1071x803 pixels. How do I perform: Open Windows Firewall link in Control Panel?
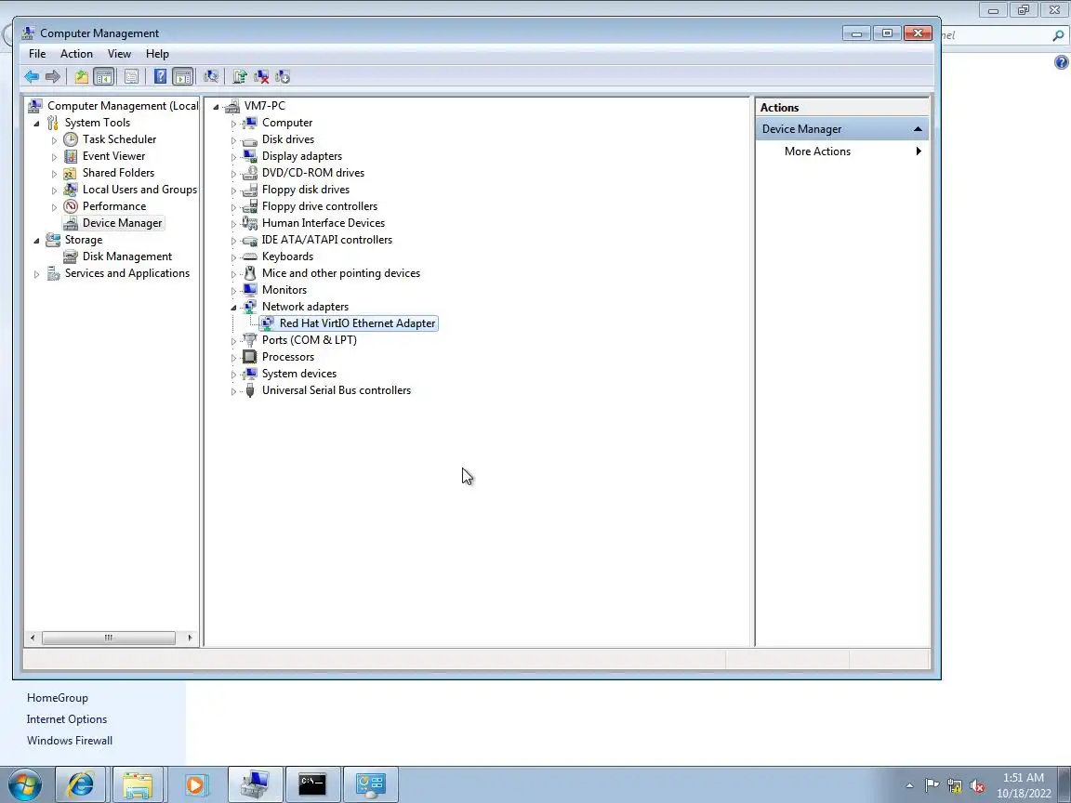(x=70, y=740)
